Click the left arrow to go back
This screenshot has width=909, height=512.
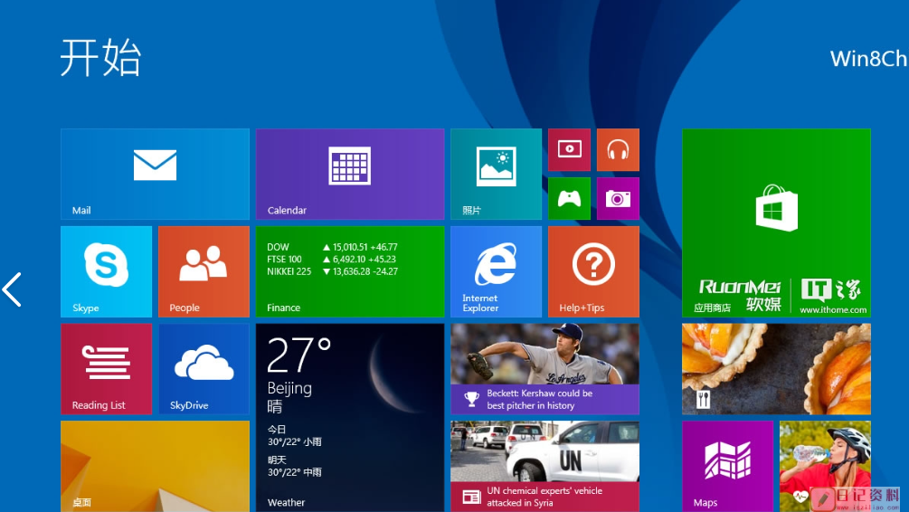[12, 289]
